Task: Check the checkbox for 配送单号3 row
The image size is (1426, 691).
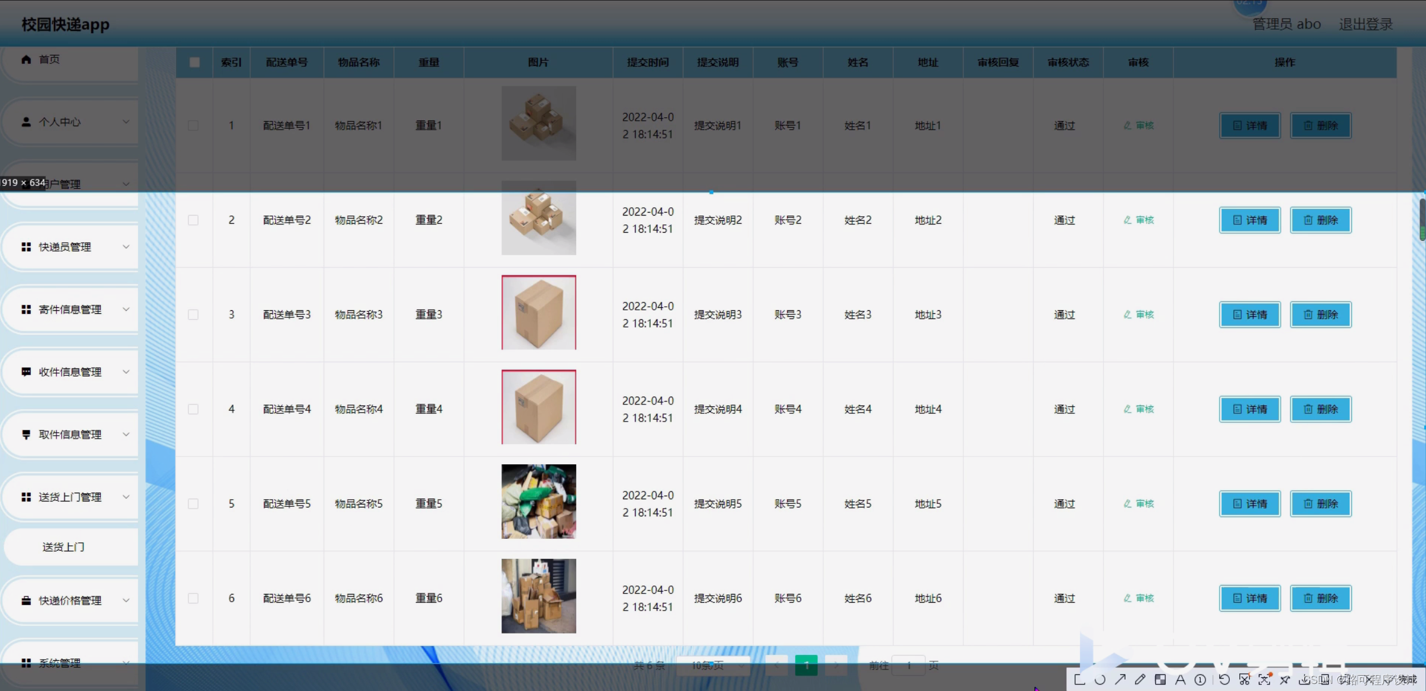Action: 193,314
